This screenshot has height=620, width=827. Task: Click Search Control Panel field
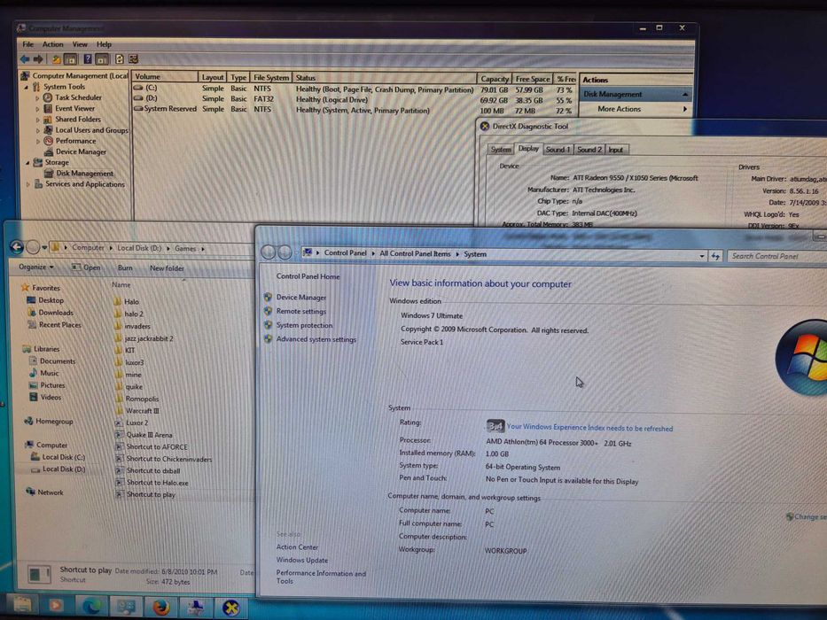coord(776,256)
